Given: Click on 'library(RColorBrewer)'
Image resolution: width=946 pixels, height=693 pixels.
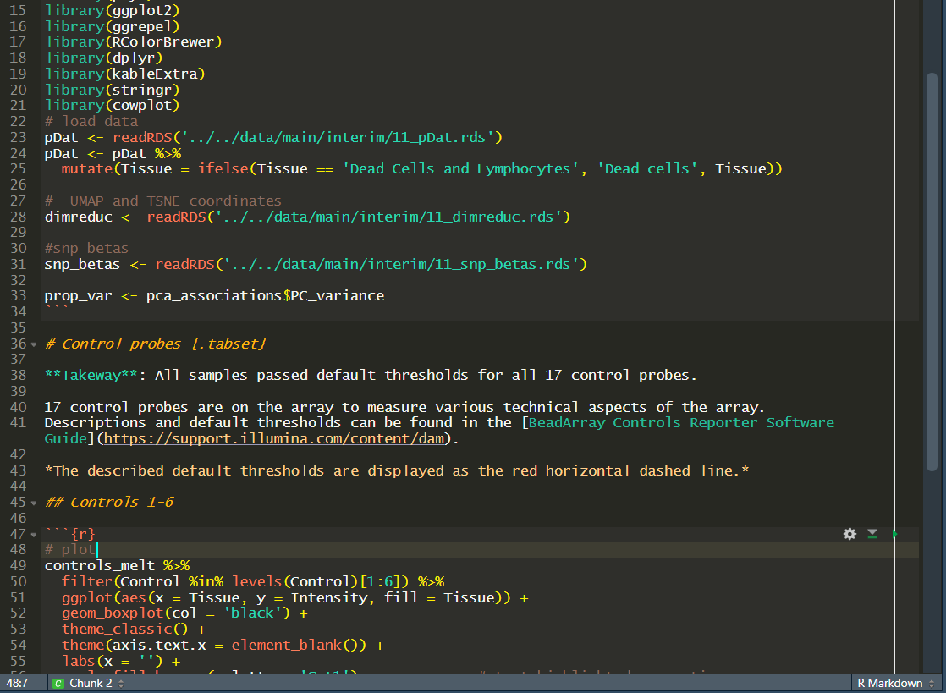Looking at the screenshot, I should [134, 42].
